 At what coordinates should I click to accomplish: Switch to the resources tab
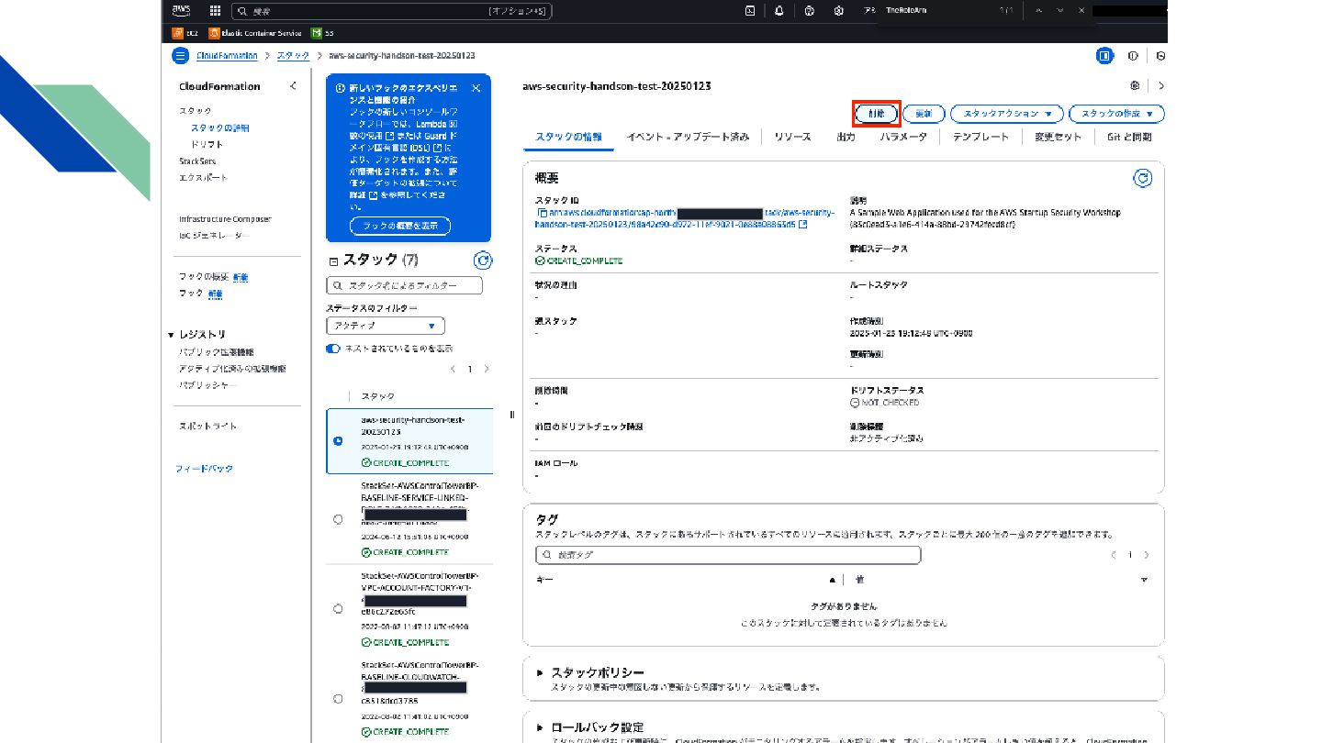pos(792,137)
